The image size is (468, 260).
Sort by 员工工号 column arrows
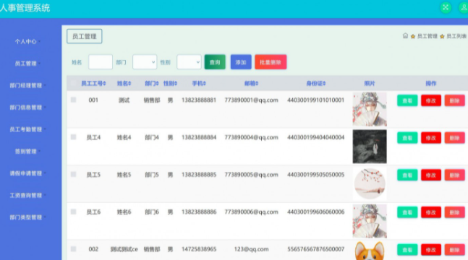click(x=104, y=84)
